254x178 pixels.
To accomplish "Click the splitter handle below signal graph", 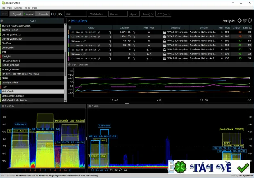I will point(127,103).
